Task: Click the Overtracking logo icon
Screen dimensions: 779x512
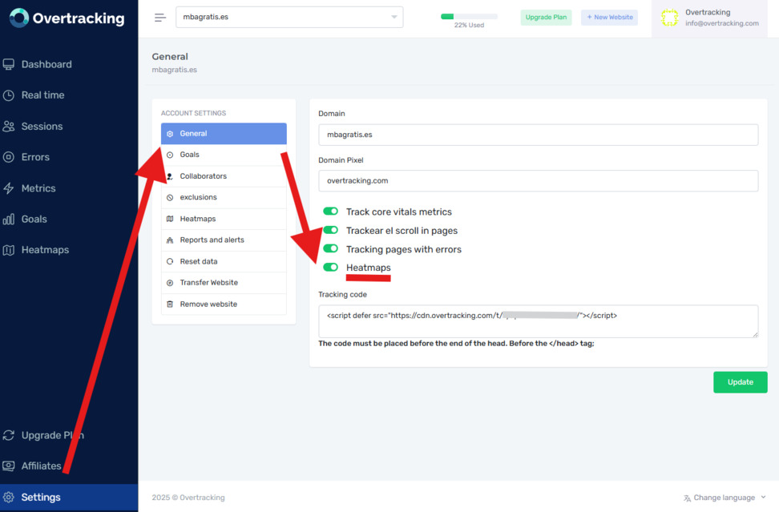Action: (19, 18)
